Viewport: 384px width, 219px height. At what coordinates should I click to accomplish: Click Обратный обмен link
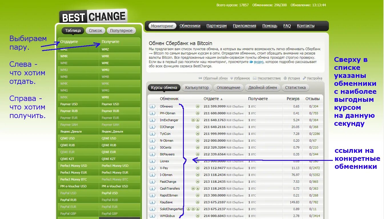click(215, 78)
